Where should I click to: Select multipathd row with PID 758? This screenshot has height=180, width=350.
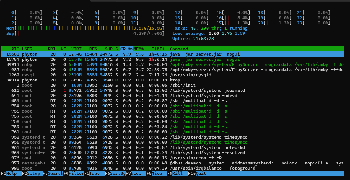point(172,121)
